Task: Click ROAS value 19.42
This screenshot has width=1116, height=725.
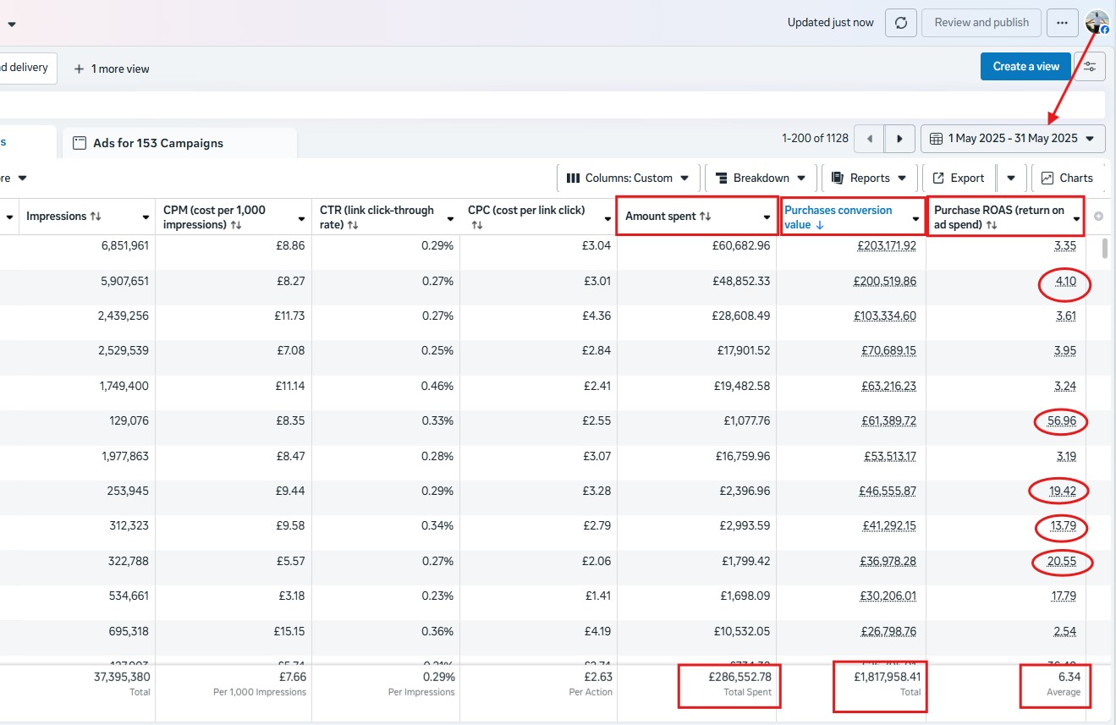Action: click(x=1063, y=491)
